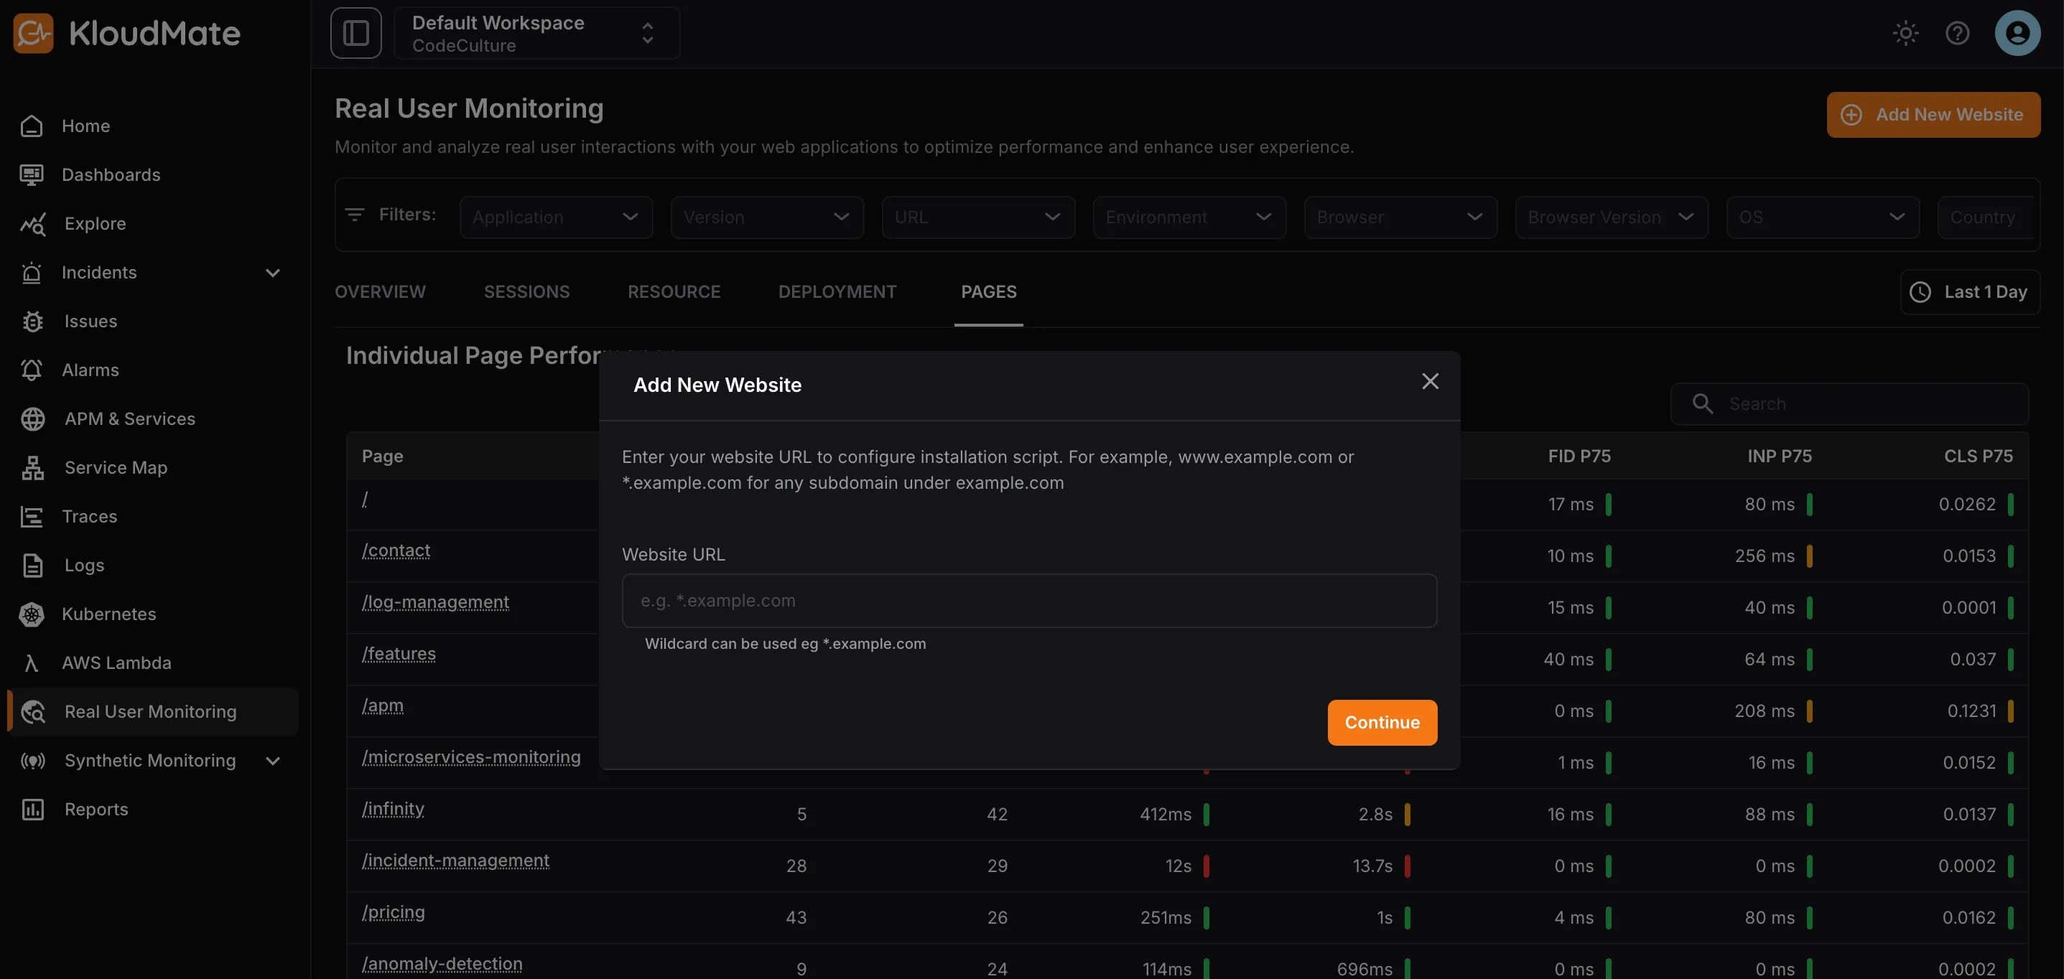2064x979 pixels.
Task: Click the Service Map icon
Action: pos(33,467)
